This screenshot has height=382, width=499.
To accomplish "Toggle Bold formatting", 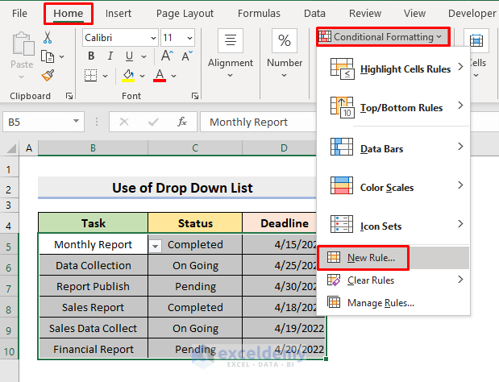I will (90, 56).
